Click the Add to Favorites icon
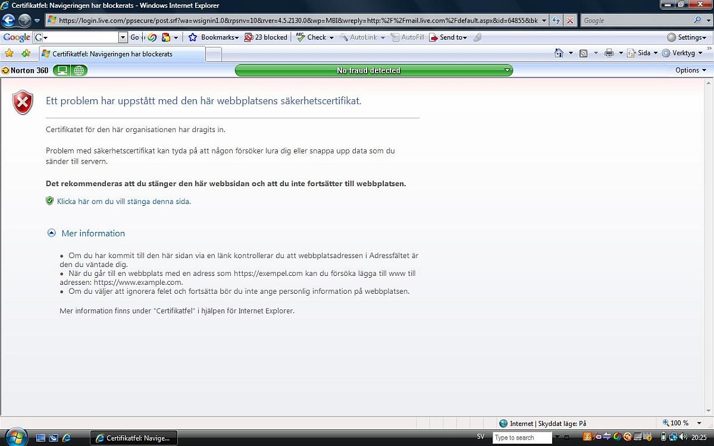714x446 pixels. click(x=26, y=53)
